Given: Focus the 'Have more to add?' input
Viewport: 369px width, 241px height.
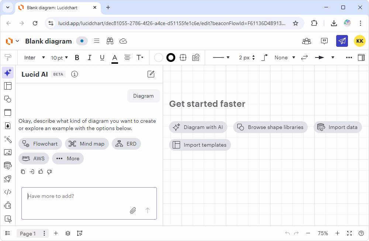Looking at the screenshot, I should (x=89, y=203).
